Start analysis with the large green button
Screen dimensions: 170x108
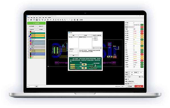coord(36,23)
